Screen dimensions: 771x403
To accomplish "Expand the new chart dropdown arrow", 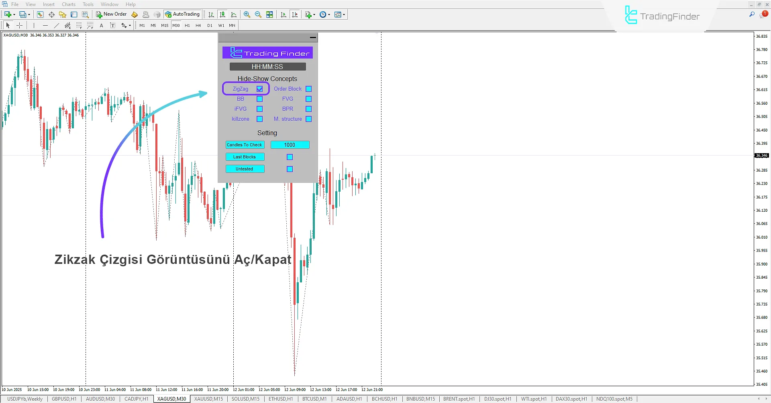I will click(x=14, y=14).
